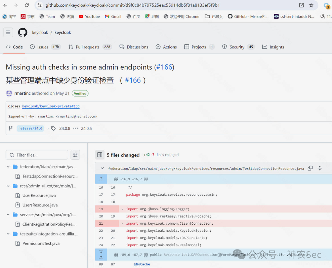Image resolution: width=332 pixels, height=268 pixels.
Task: Open file filter options icon
Action: pos(75,155)
